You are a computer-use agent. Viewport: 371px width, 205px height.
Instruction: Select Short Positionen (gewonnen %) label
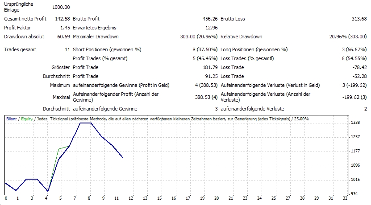coord(107,50)
